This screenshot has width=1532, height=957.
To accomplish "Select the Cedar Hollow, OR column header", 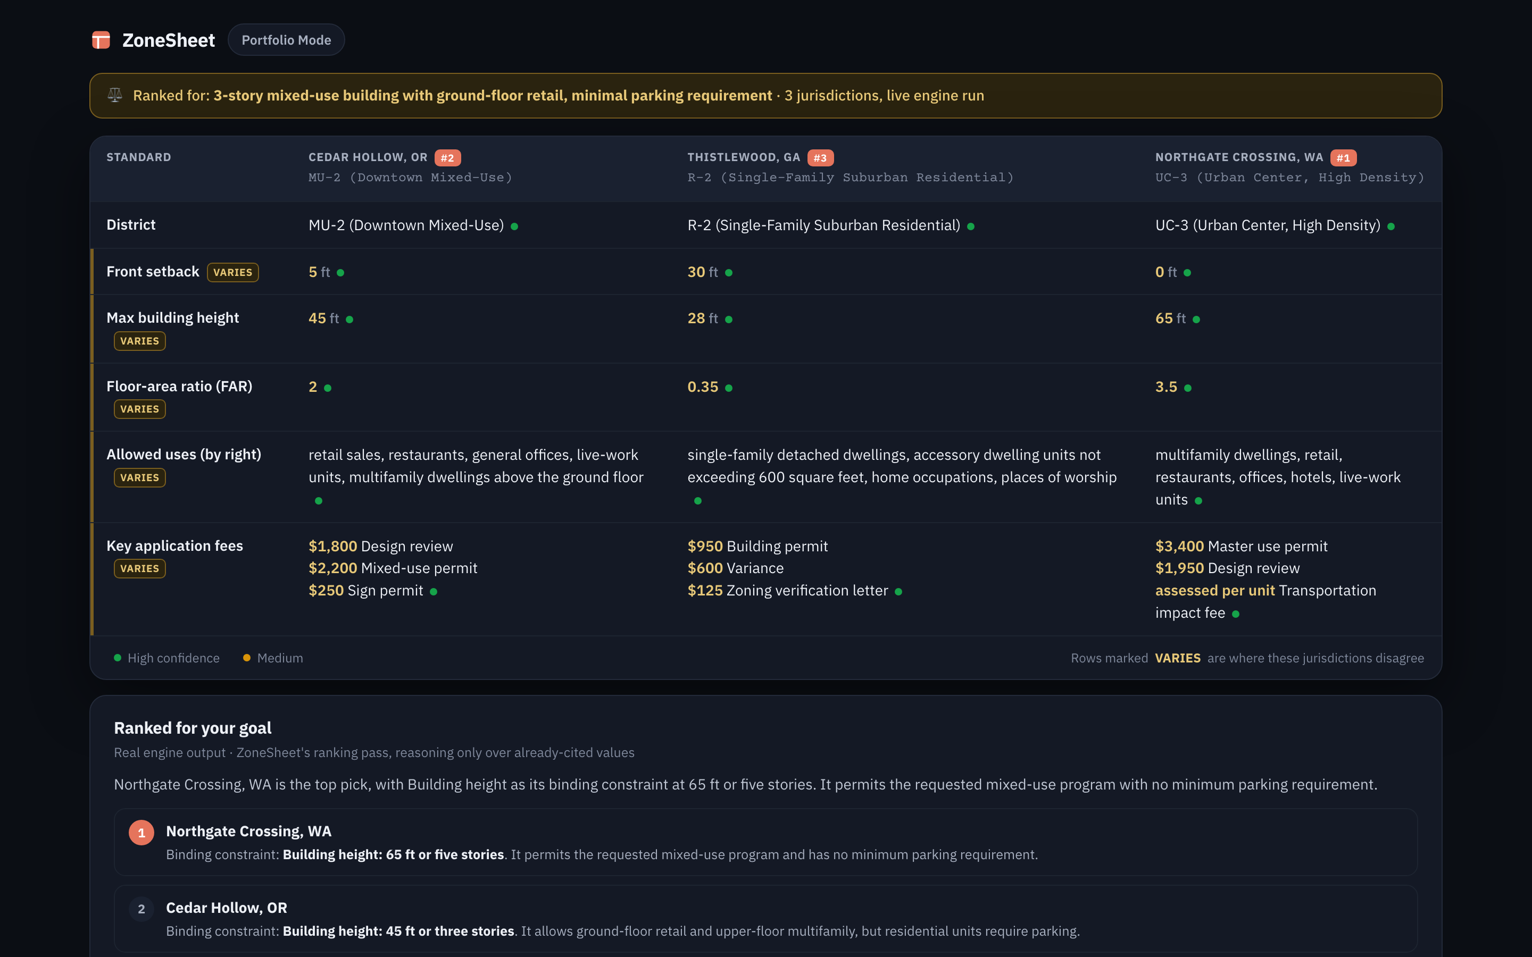I will pos(368,157).
